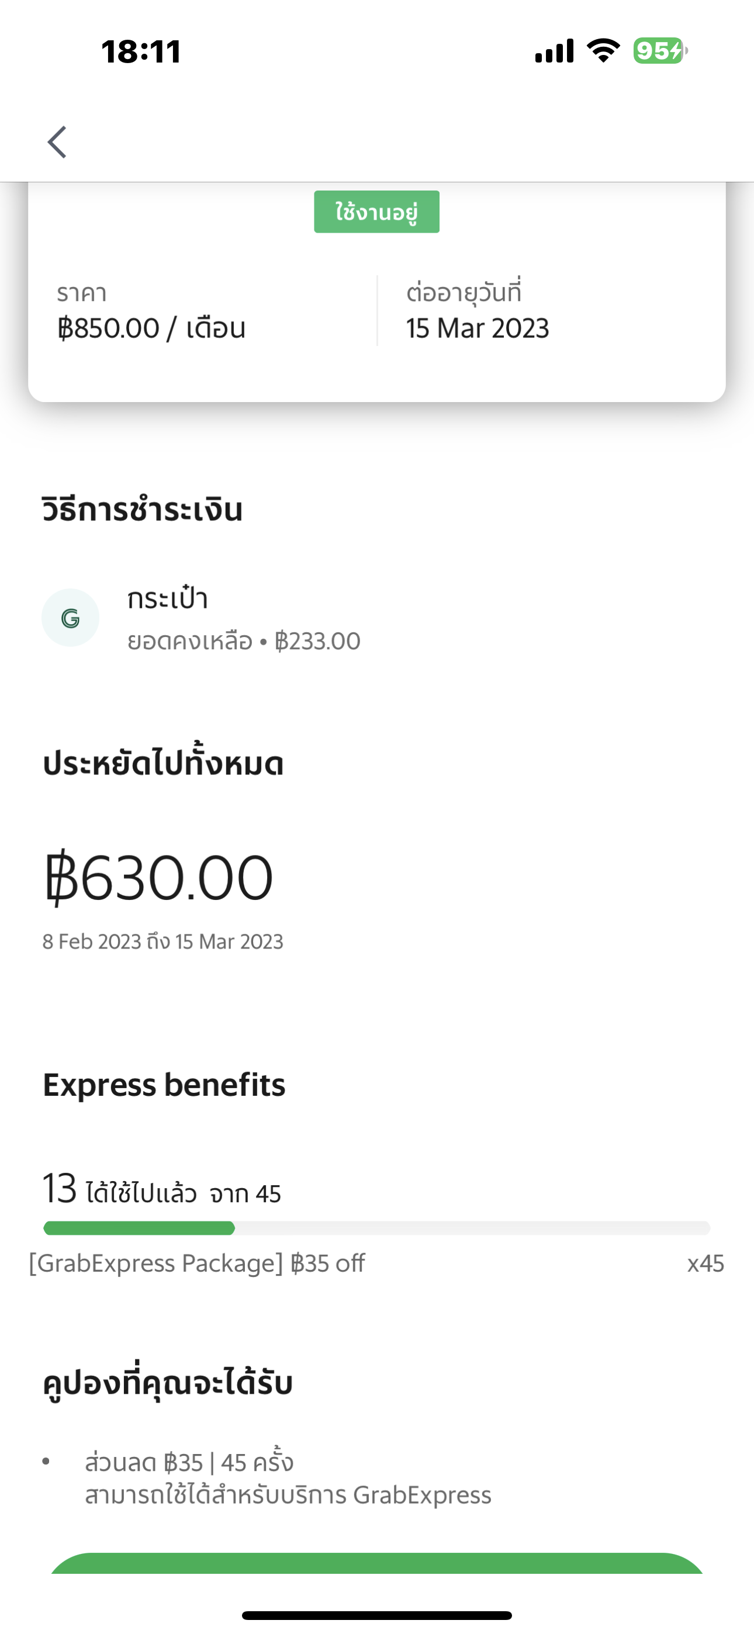
Task: Tap the ฿850.00 monthly price
Action: (x=151, y=328)
